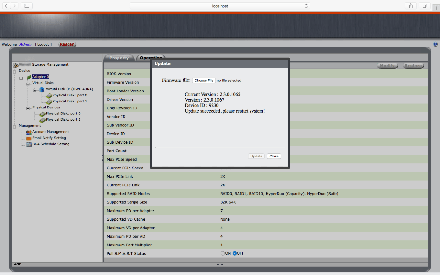The height and width of the screenshot is (275, 440).
Task: Reload the localhost page in browser
Action: pos(306,6)
